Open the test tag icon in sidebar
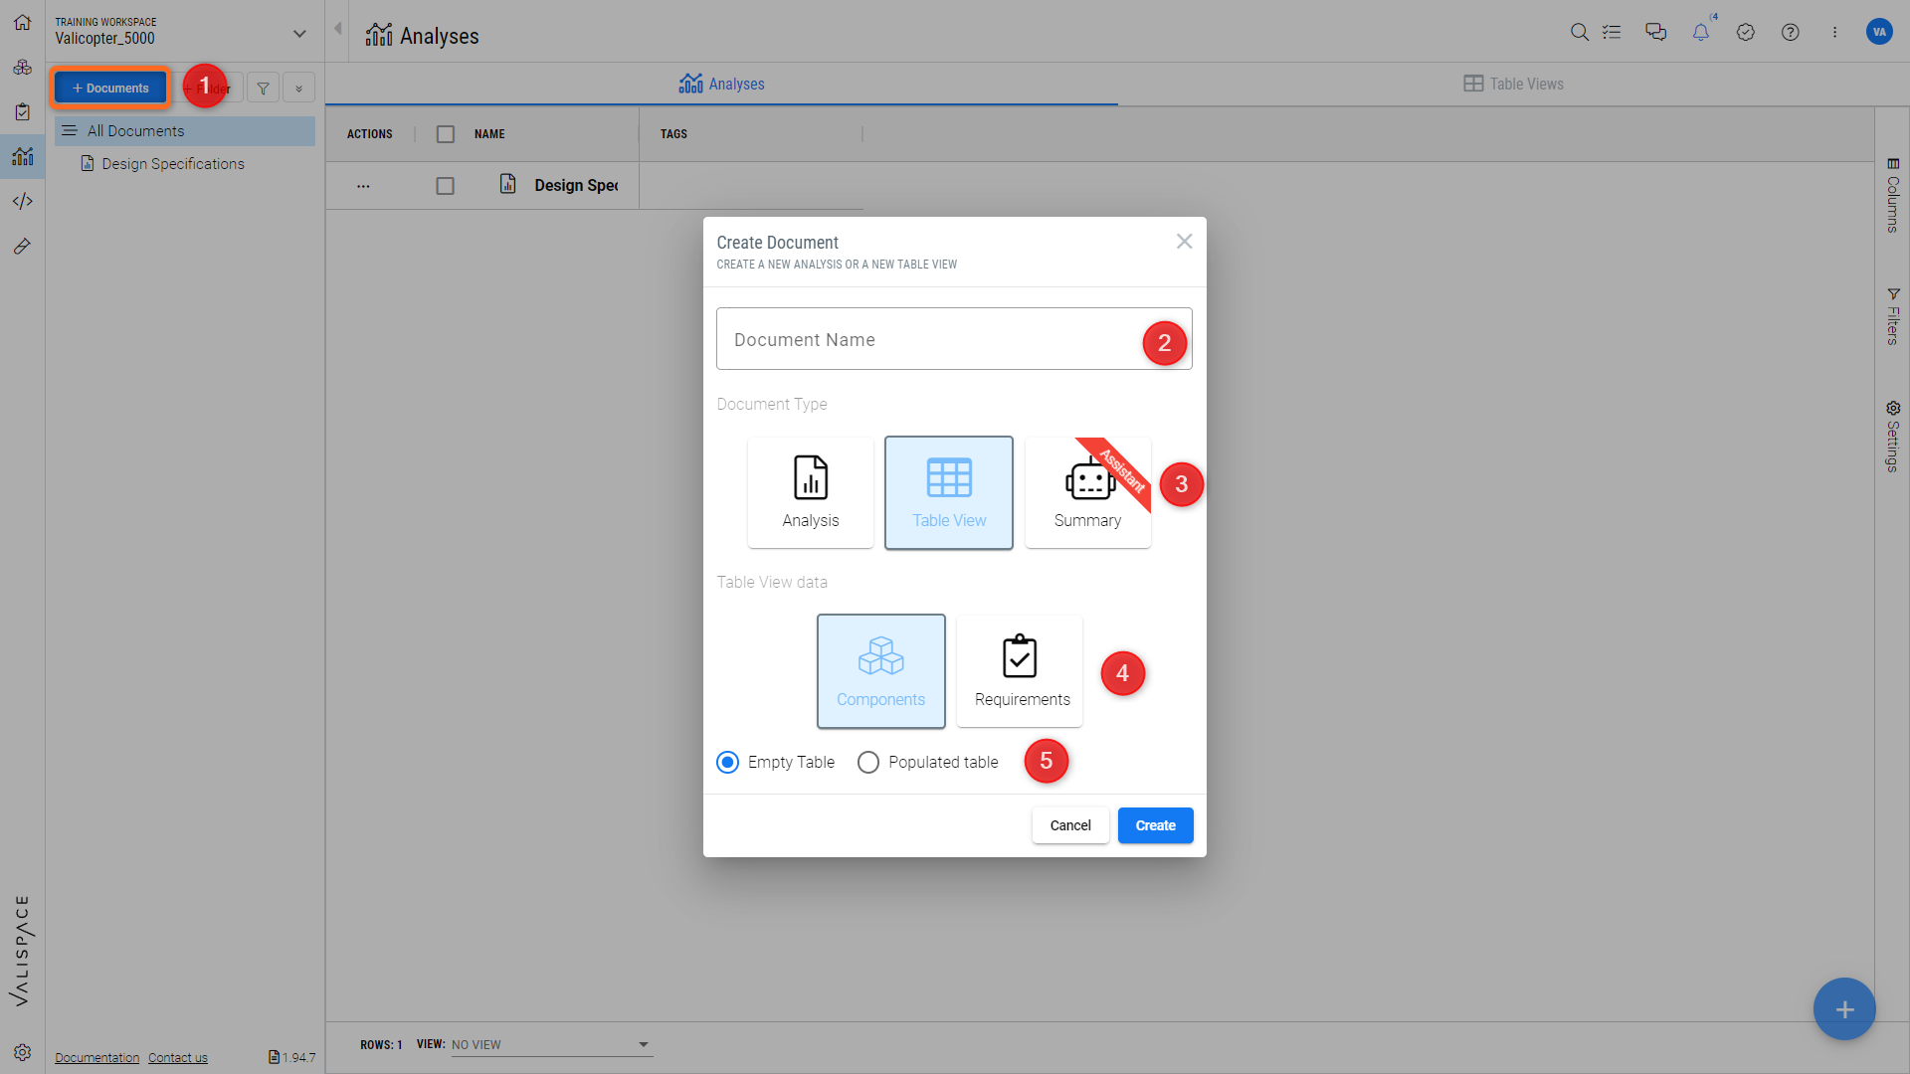 coord(22,246)
